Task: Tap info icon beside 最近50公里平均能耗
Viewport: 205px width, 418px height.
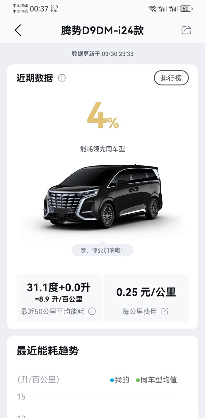Action: [x=92, y=311]
